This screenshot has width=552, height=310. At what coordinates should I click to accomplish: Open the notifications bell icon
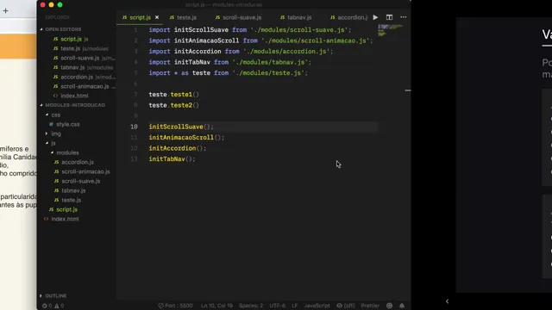(402, 306)
